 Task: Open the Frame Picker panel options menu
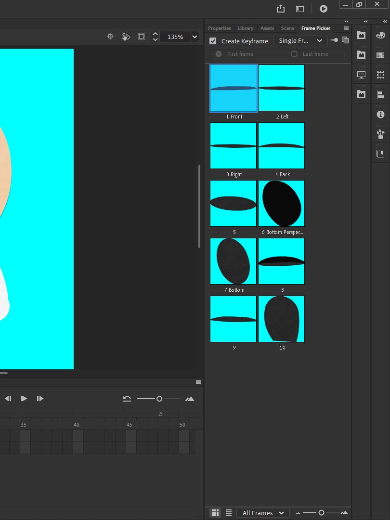346,28
